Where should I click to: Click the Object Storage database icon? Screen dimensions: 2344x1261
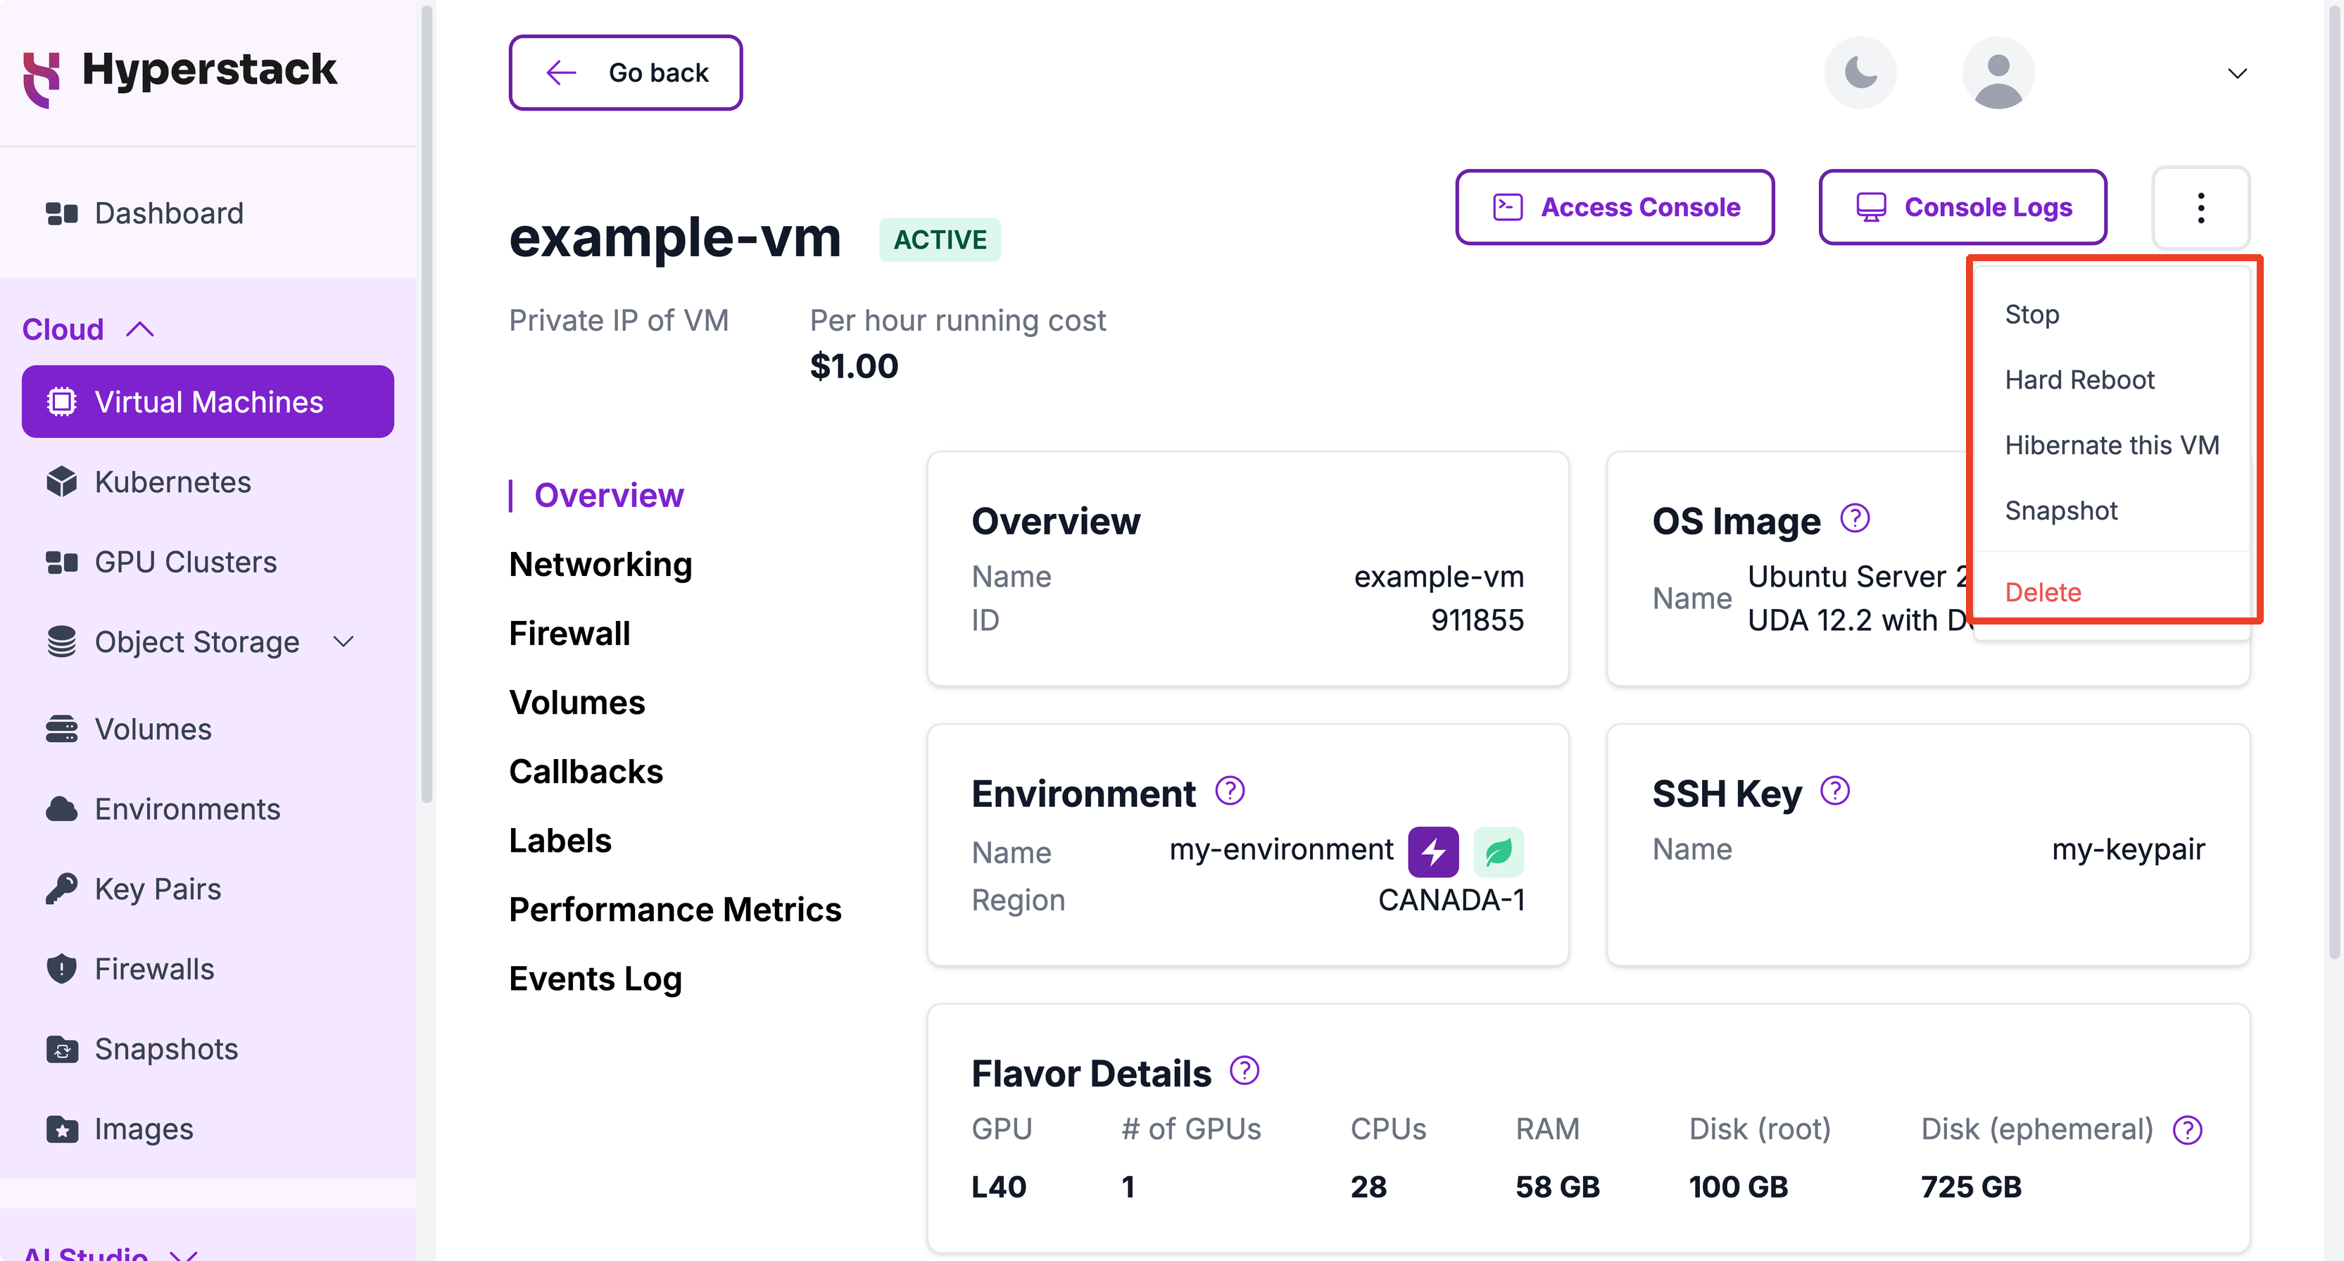point(61,642)
